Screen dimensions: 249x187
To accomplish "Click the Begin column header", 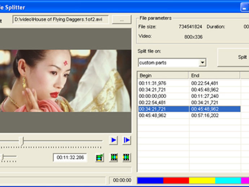I will [163, 75].
